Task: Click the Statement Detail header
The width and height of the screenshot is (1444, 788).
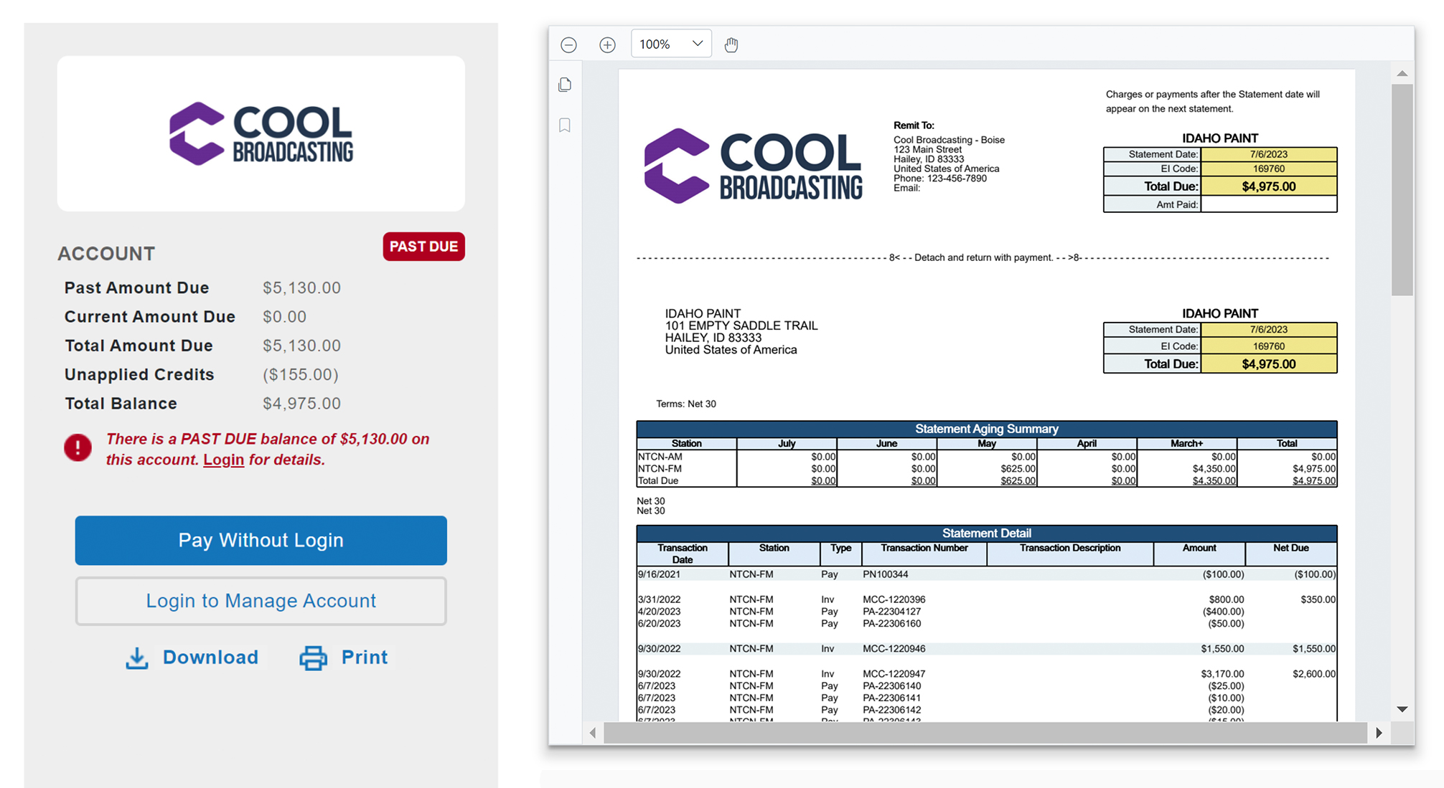Action: tap(986, 533)
